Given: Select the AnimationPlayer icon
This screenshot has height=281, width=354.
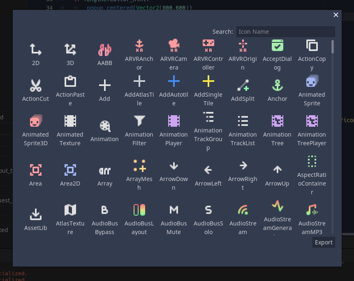Looking at the screenshot, I should tap(174, 121).
